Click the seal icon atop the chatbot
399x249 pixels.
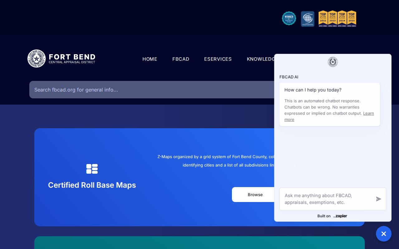pyautogui.click(x=333, y=62)
